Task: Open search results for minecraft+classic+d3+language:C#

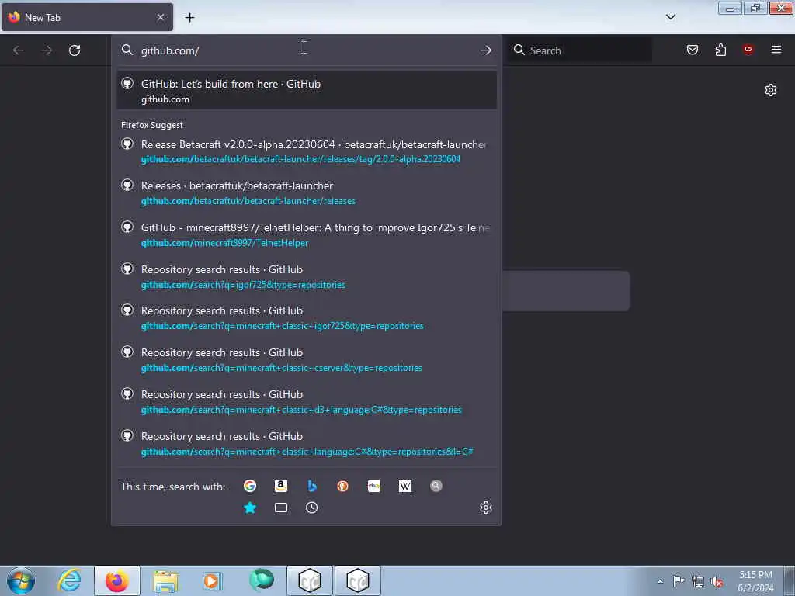Action: (x=307, y=402)
